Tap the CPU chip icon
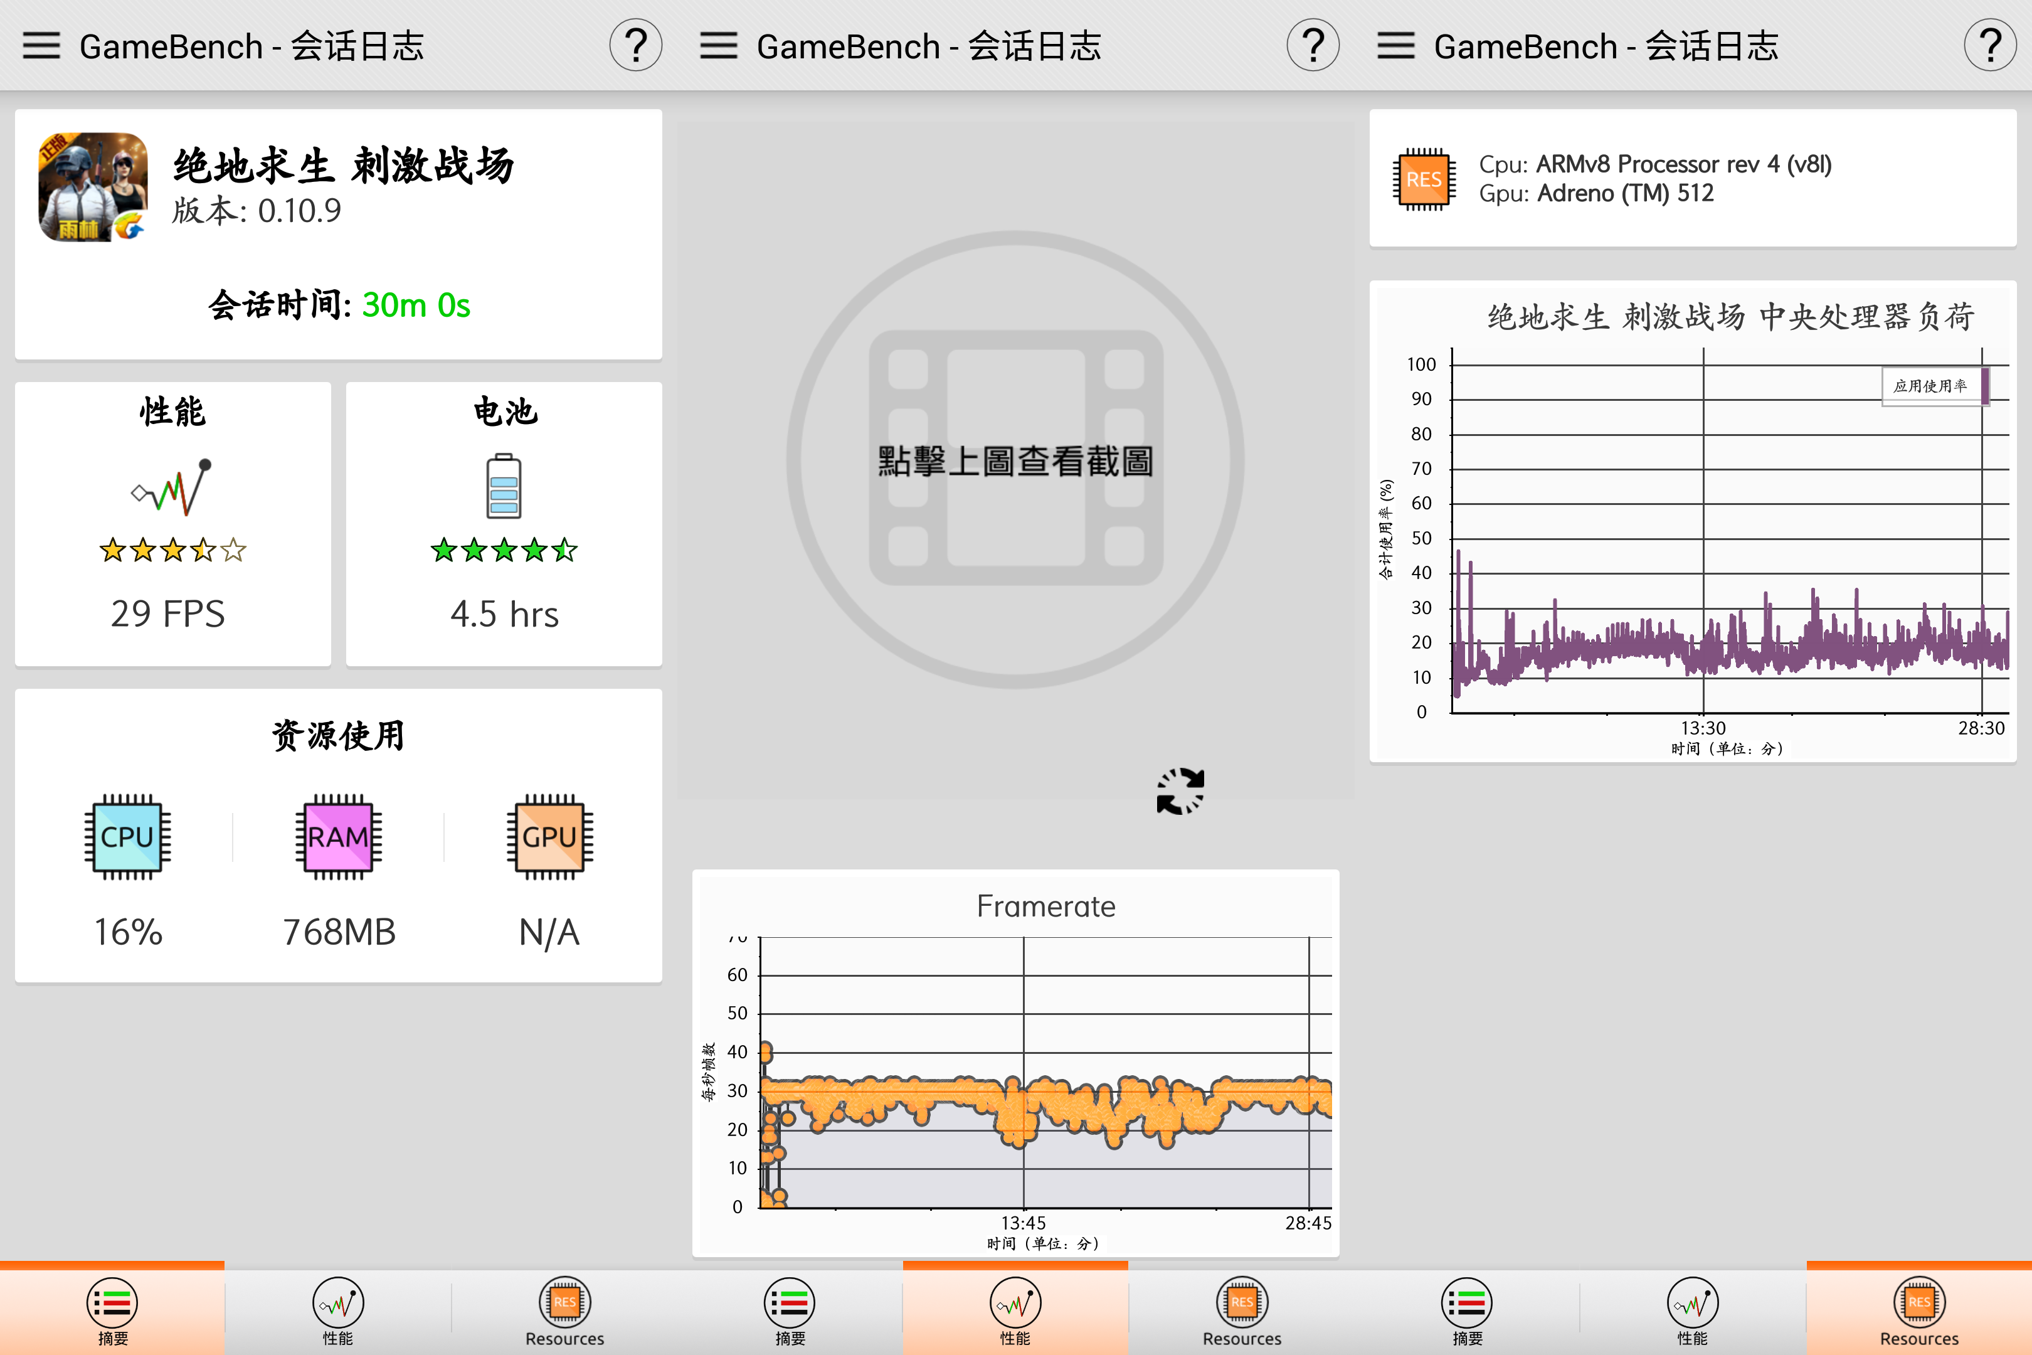This screenshot has height=1355, width=2032. [x=128, y=836]
